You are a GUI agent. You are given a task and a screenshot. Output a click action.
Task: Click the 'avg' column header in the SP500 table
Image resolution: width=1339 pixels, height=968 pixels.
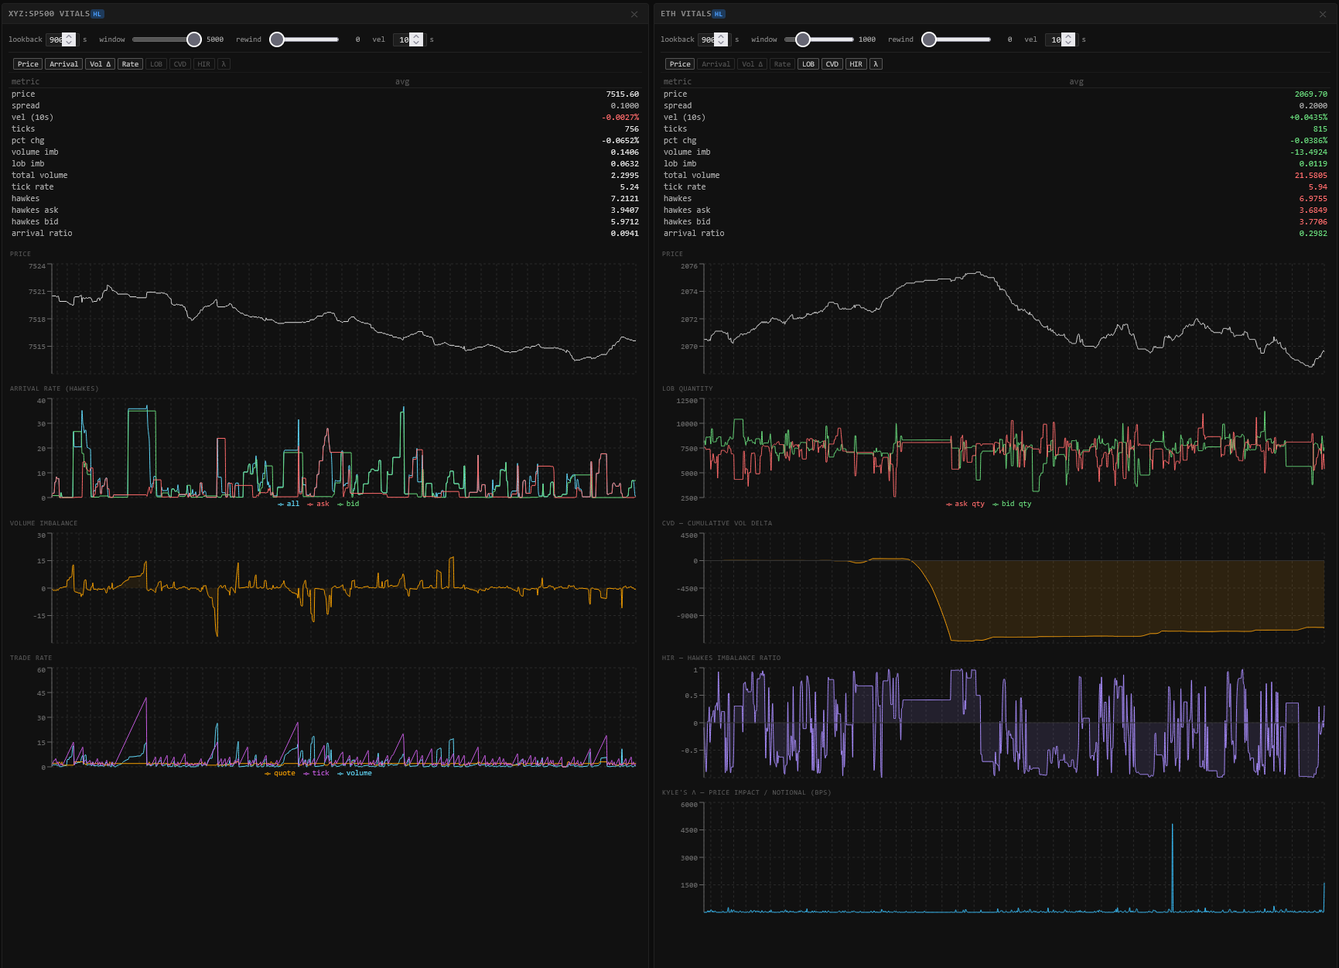pos(402,82)
